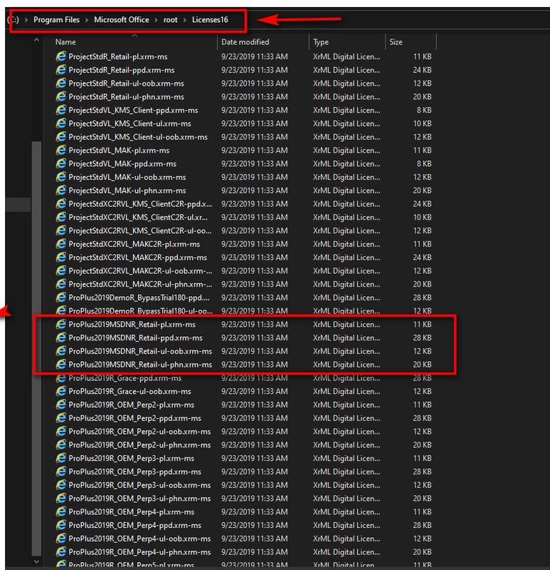Image resolution: width=550 pixels, height=570 pixels.
Task: Select file ProPlus2019R_OEM_Perp4-pl.xrm-ms
Action: [131, 512]
